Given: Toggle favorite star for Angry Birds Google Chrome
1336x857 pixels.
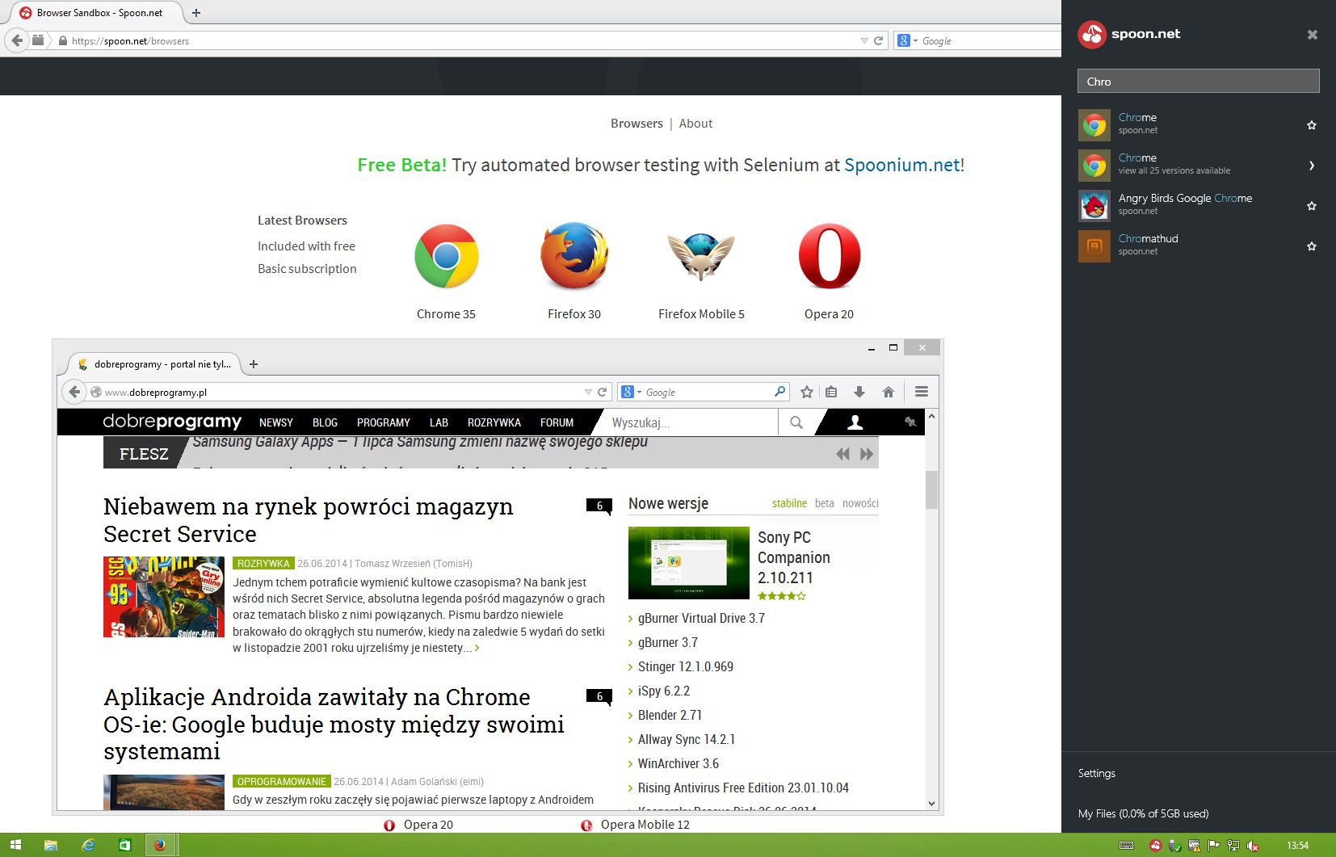Looking at the screenshot, I should click(1312, 206).
